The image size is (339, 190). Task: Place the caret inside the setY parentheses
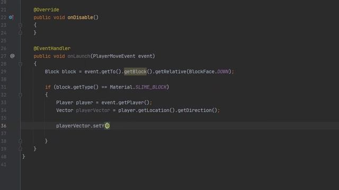point(107,126)
